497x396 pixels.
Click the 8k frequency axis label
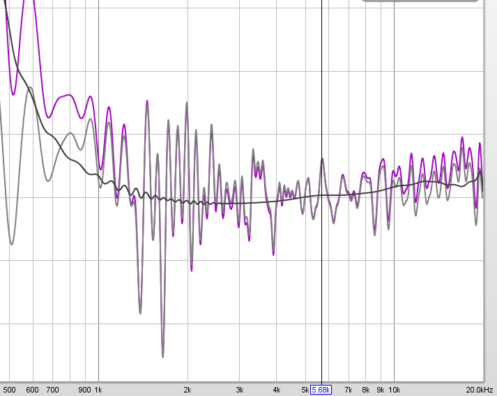(x=366, y=390)
